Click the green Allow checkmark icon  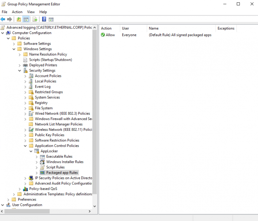tap(103, 35)
